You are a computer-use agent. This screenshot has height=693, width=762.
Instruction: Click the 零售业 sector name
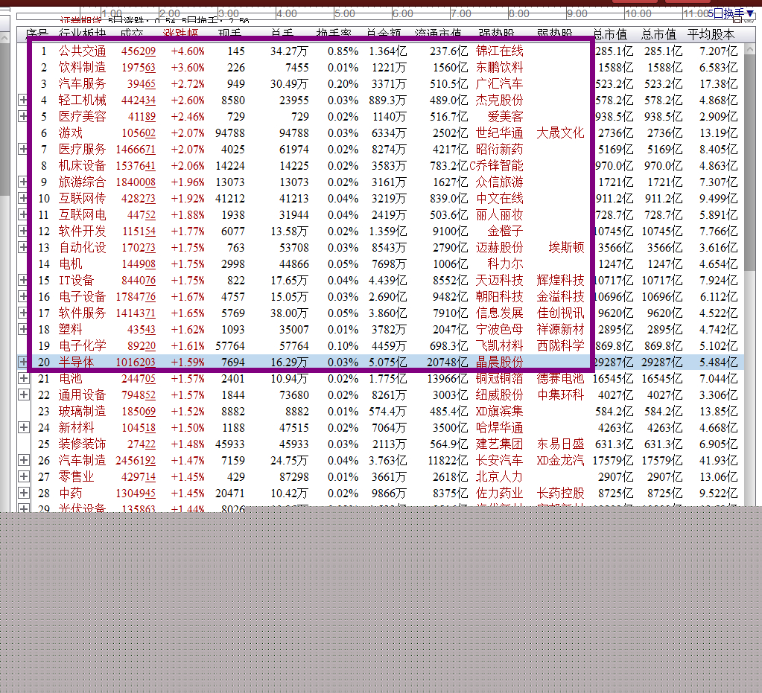click(76, 476)
